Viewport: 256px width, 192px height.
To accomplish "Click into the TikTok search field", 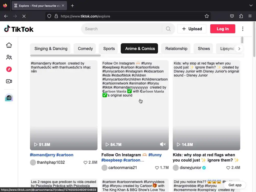I will [123, 29].
